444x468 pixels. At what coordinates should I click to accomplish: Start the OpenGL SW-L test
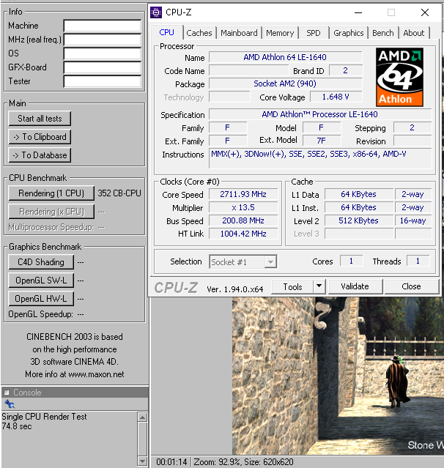tap(41, 281)
